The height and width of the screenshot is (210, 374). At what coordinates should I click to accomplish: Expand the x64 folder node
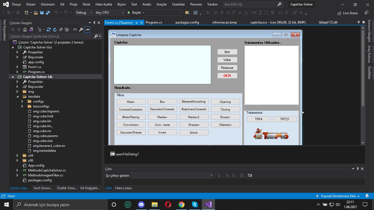pos(18,156)
